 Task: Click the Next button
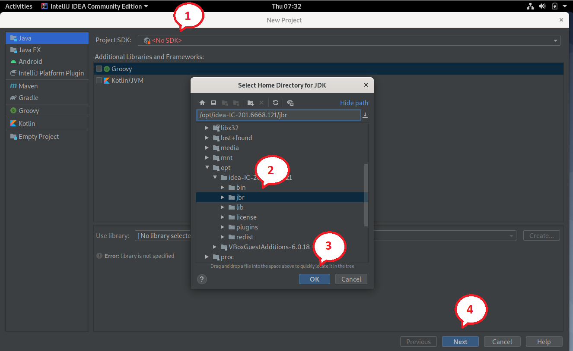click(460, 342)
